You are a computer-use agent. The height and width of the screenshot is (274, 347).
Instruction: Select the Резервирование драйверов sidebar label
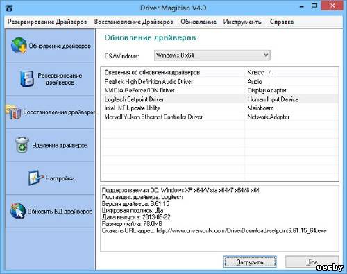tap(60, 79)
